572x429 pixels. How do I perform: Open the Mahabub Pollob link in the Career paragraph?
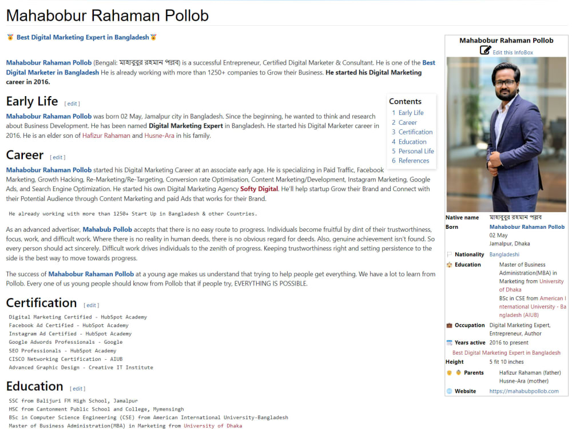click(108, 229)
